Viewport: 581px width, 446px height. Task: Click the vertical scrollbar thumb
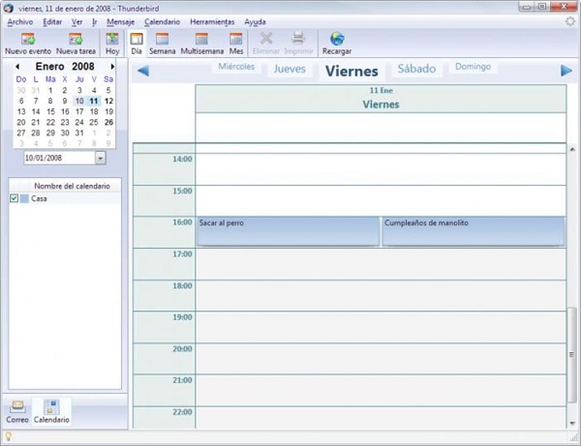pyautogui.click(x=572, y=355)
